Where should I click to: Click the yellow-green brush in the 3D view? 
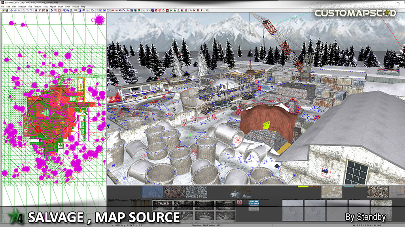[266, 125]
